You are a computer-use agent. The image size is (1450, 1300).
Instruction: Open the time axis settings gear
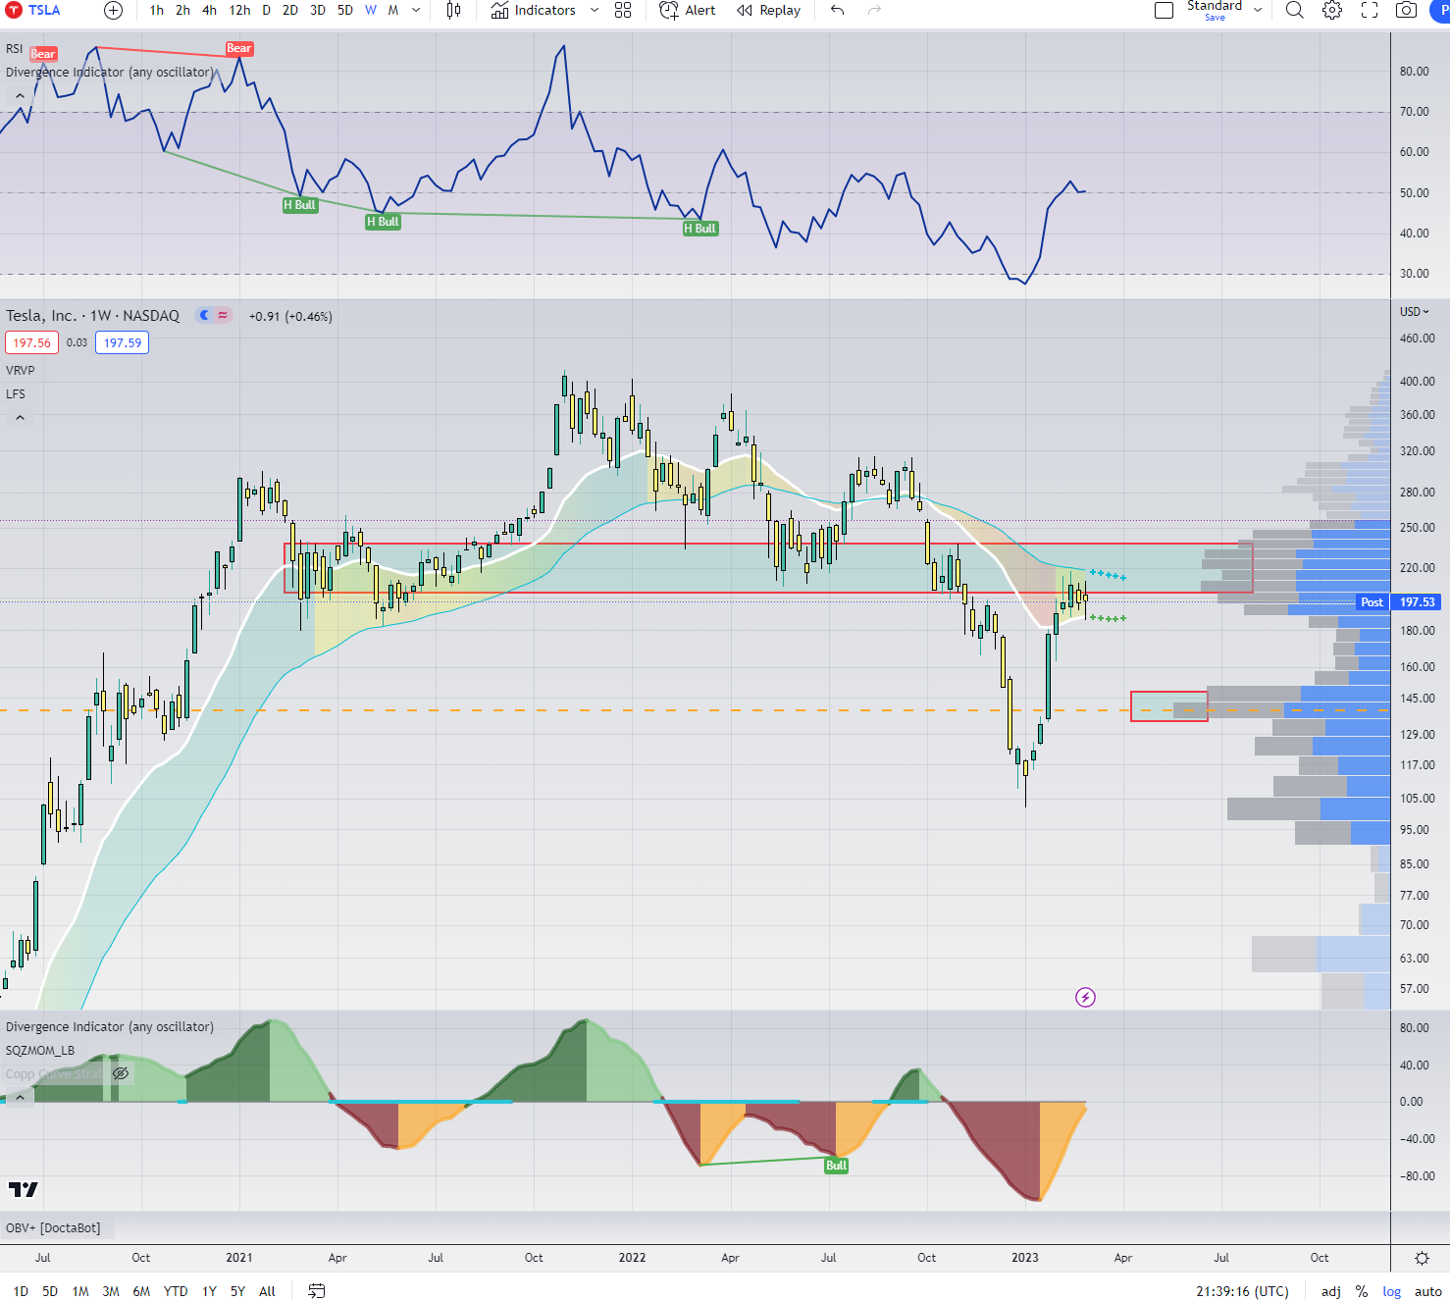point(1422,1258)
